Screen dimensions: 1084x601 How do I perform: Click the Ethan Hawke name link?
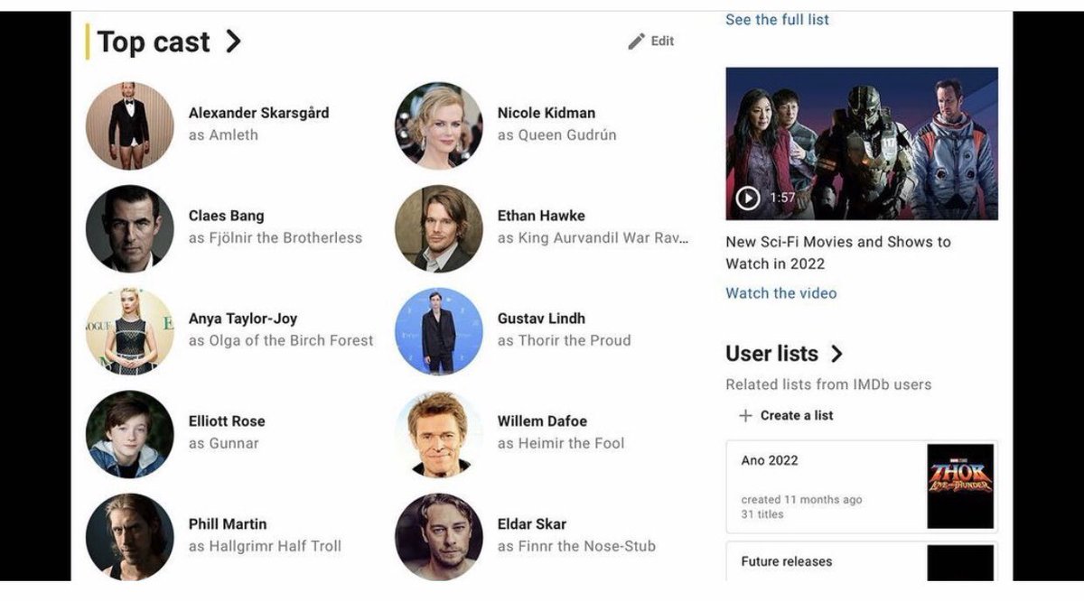click(541, 216)
